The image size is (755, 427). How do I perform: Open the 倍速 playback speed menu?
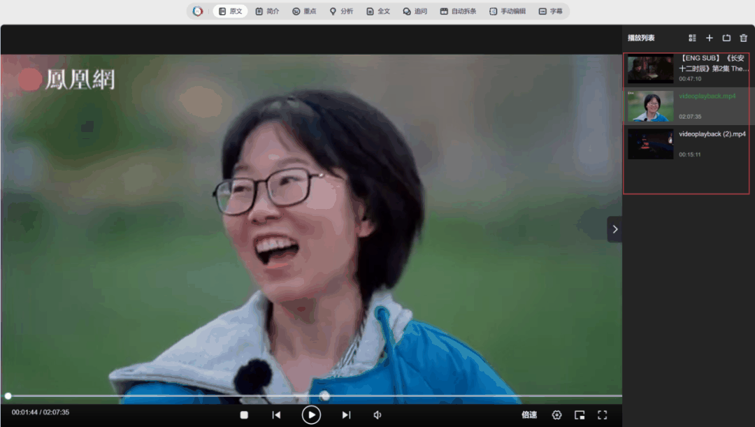tap(529, 415)
